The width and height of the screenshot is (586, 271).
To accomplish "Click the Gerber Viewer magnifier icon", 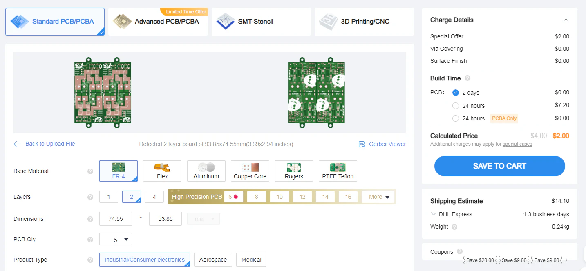I will click(x=362, y=144).
